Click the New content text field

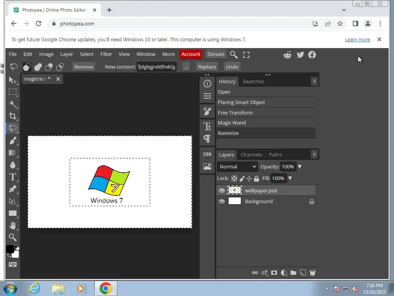point(157,67)
